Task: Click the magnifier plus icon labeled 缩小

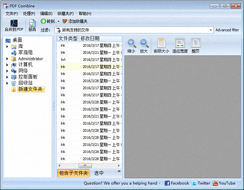Action: pyautogui.click(x=132, y=43)
